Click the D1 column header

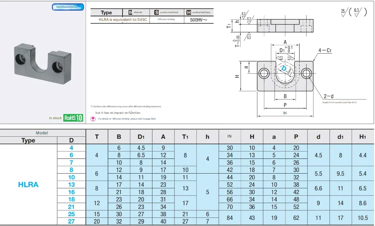tap(141, 137)
